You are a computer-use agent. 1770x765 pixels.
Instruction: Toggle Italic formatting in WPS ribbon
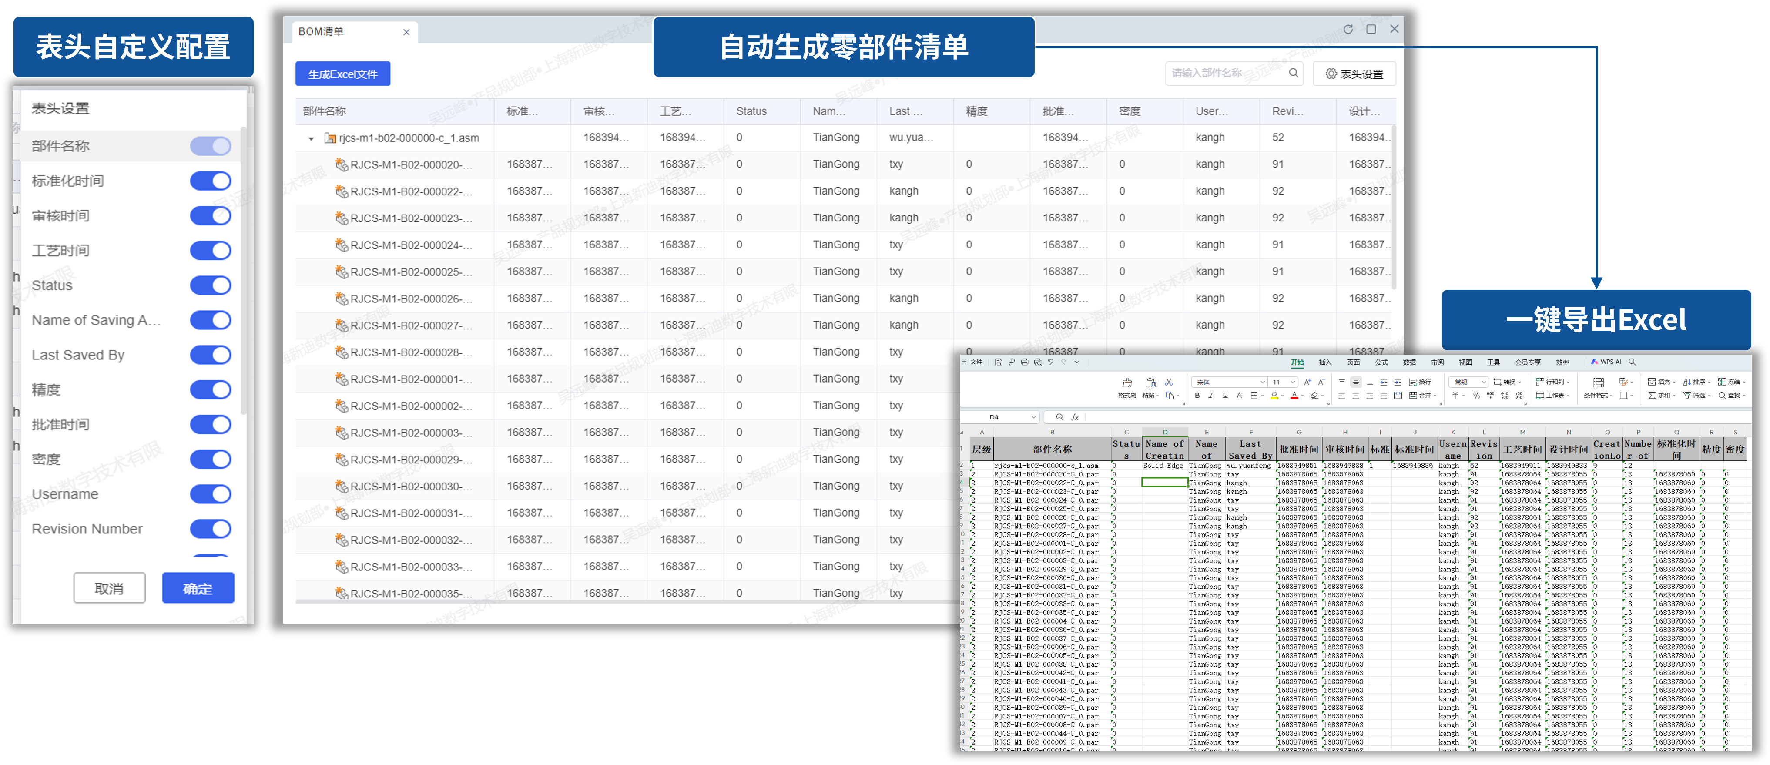pos(1211,396)
